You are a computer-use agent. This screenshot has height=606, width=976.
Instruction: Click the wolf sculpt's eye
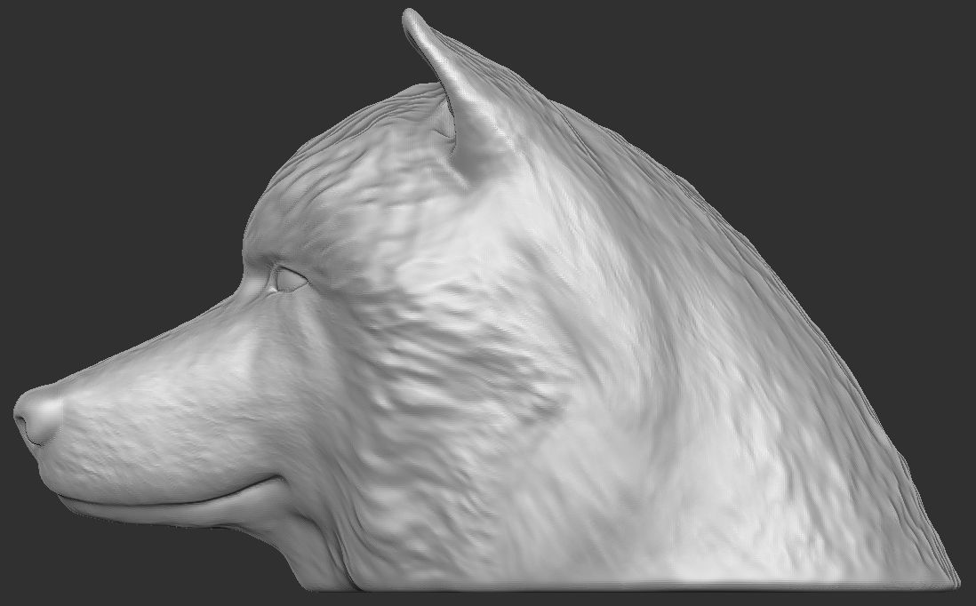point(290,279)
